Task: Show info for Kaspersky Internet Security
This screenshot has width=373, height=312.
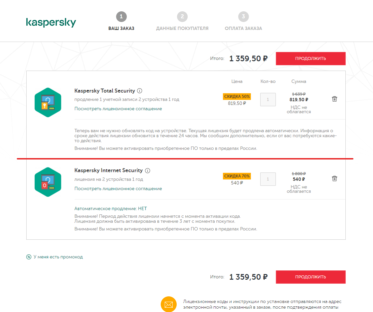Action: pos(148,170)
